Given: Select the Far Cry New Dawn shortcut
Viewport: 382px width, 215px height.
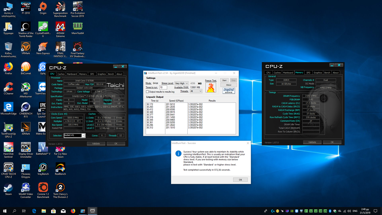Looking at the screenshot, I should (60, 150).
